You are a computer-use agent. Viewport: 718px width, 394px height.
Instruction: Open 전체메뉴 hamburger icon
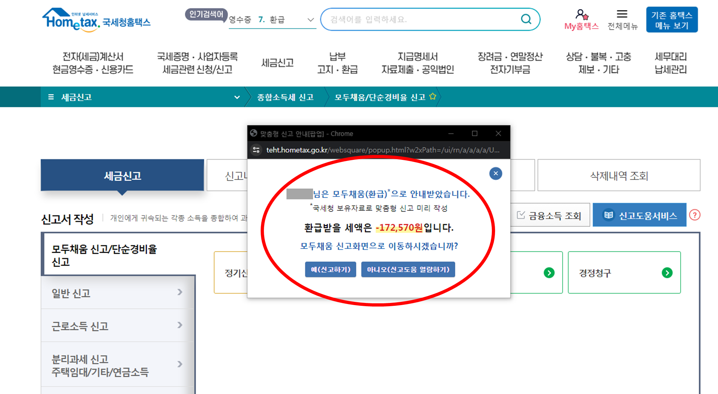[622, 14]
